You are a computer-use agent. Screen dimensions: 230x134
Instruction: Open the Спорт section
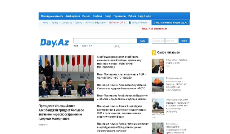coord(108,16)
